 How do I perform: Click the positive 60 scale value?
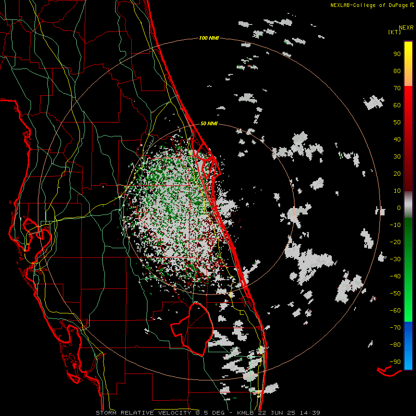tap(397, 105)
